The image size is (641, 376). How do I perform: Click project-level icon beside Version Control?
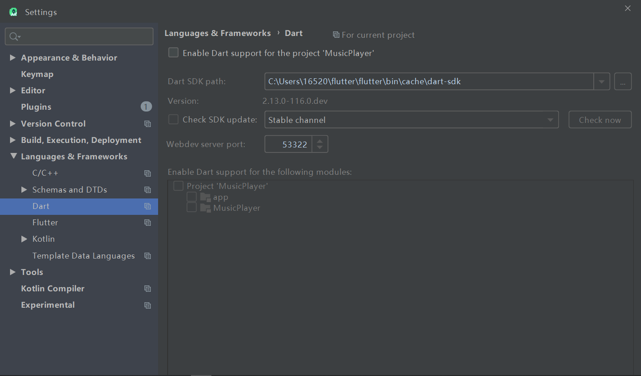148,124
